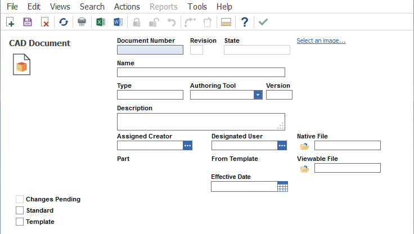
Task: Click the "Select an image…" link
Action: (x=321, y=40)
